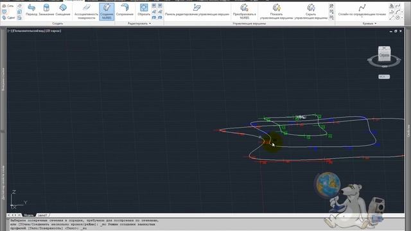Select the Сдвиг (Sweep) surface tool
This screenshot has width=411, height=231.
click(8, 17)
